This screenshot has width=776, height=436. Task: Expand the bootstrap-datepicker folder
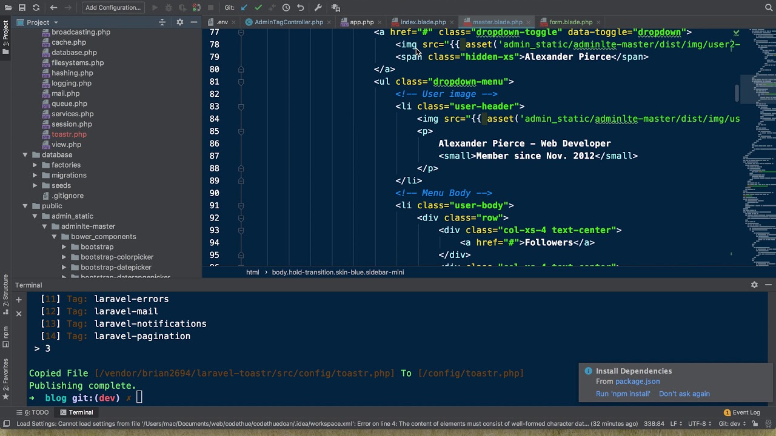[x=64, y=268]
